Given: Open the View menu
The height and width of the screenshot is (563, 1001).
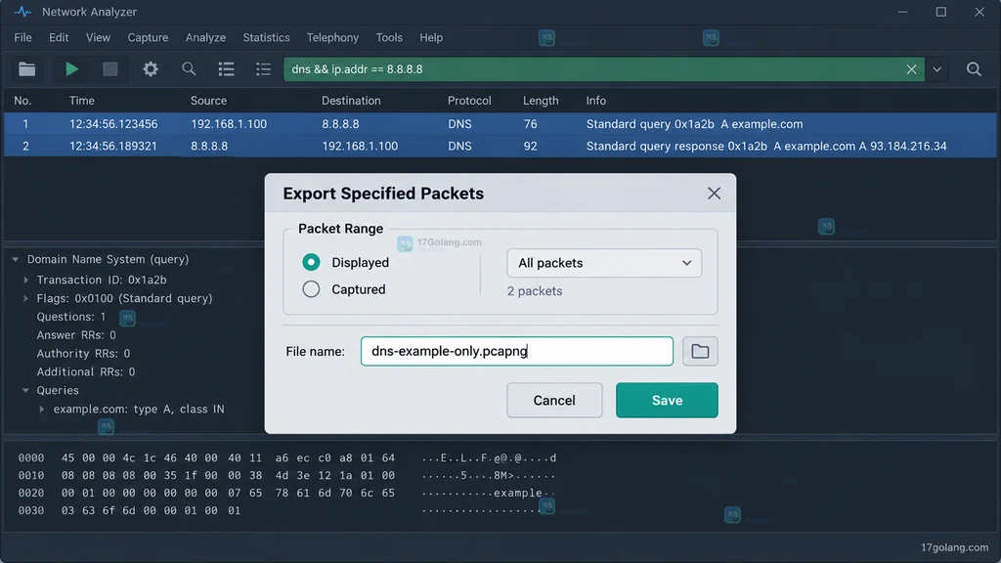Looking at the screenshot, I should tap(98, 38).
